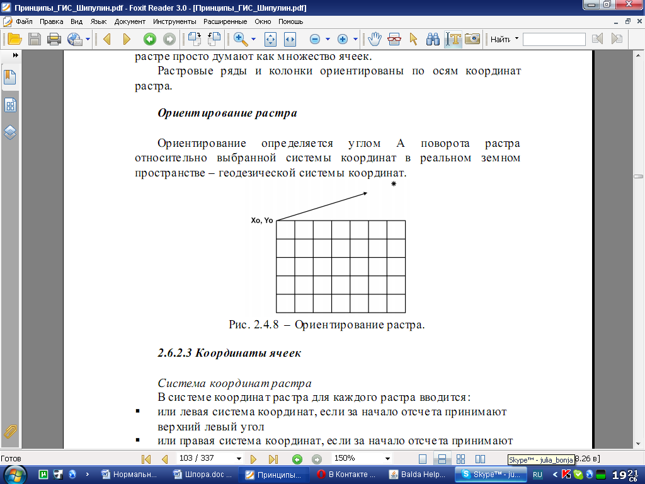Open the Вид menu

(76, 21)
